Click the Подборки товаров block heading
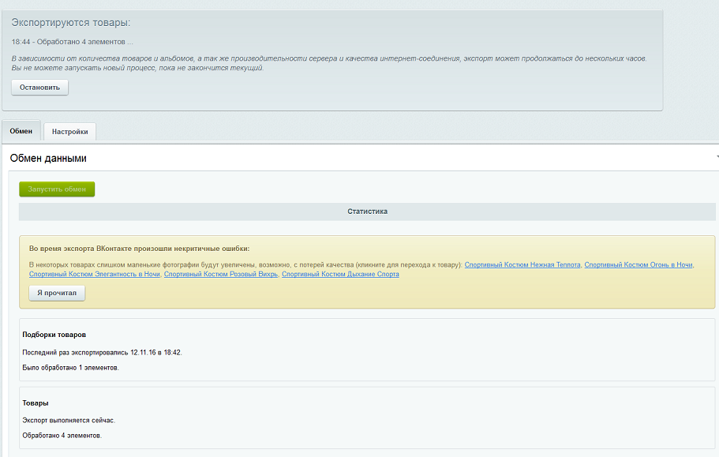This screenshot has width=719, height=457. [54, 335]
